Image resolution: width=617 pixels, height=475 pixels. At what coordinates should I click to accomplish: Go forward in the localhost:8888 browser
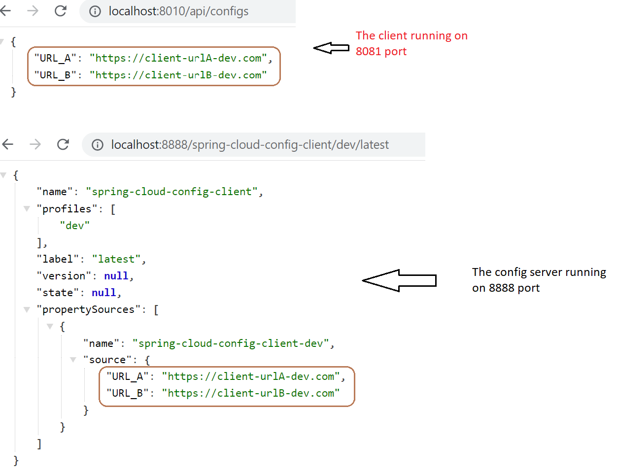pos(35,144)
